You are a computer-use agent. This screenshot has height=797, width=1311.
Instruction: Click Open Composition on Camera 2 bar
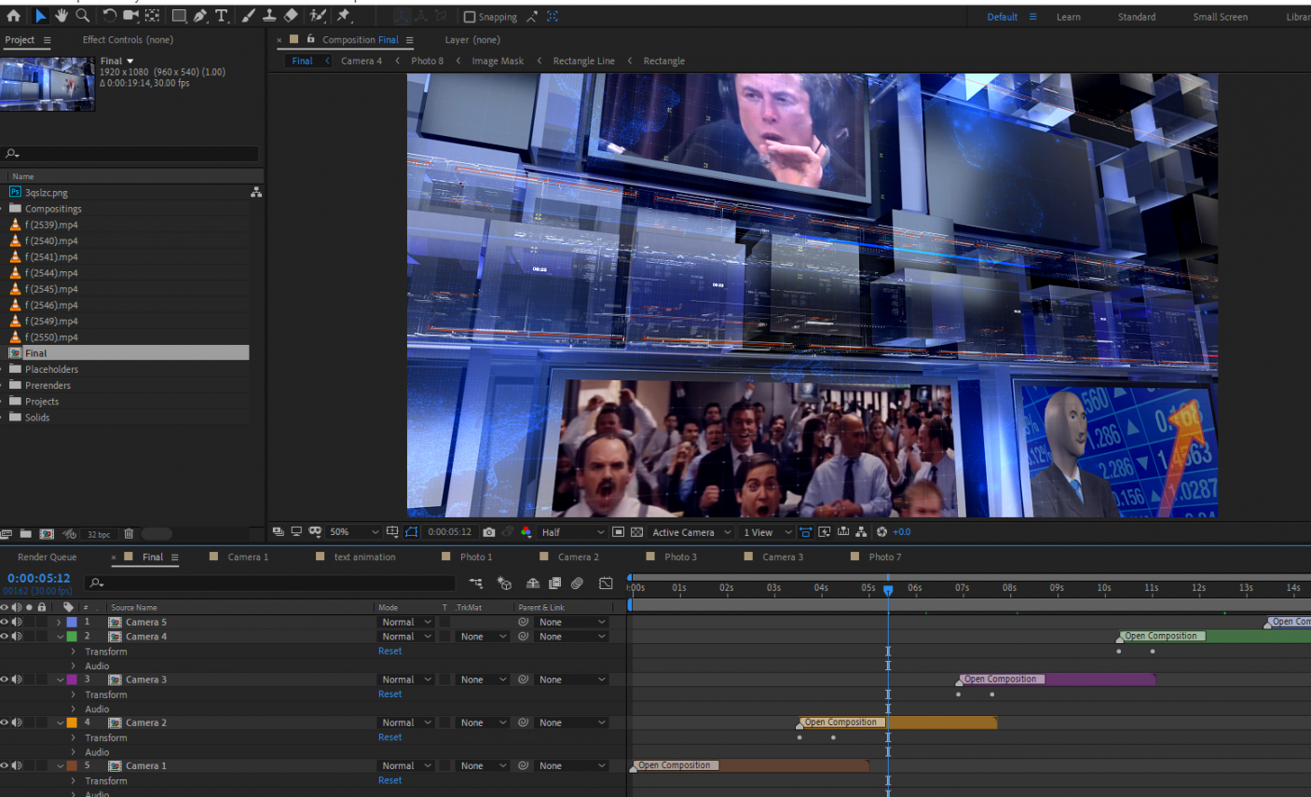pyautogui.click(x=840, y=722)
